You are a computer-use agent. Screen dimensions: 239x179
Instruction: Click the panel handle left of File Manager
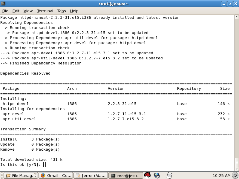point(1,175)
